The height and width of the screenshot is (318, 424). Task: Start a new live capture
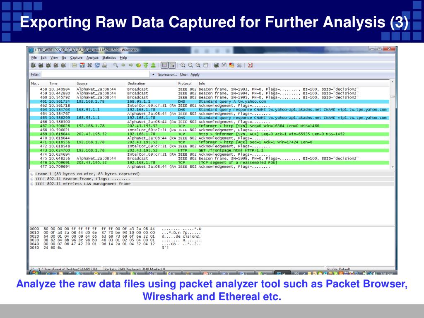click(48, 65)
